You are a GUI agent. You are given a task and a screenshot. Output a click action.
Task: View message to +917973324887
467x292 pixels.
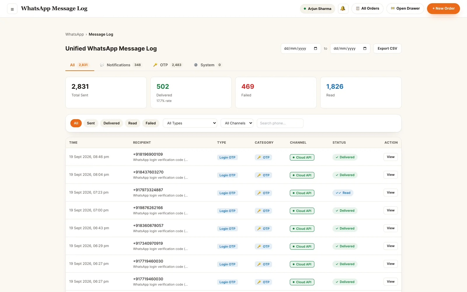click(x=391, y=192)
